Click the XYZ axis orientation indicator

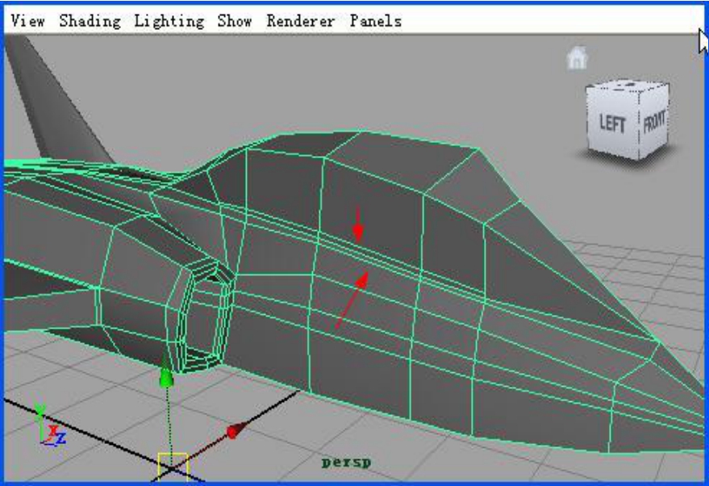[50, 425]
